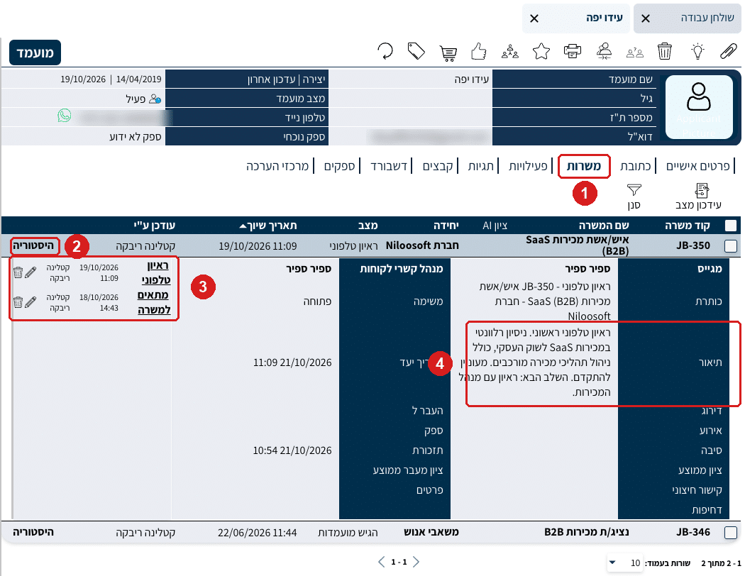Check the box for job JB-346
The height and width of the screenshot is (576, 745).
731,533
